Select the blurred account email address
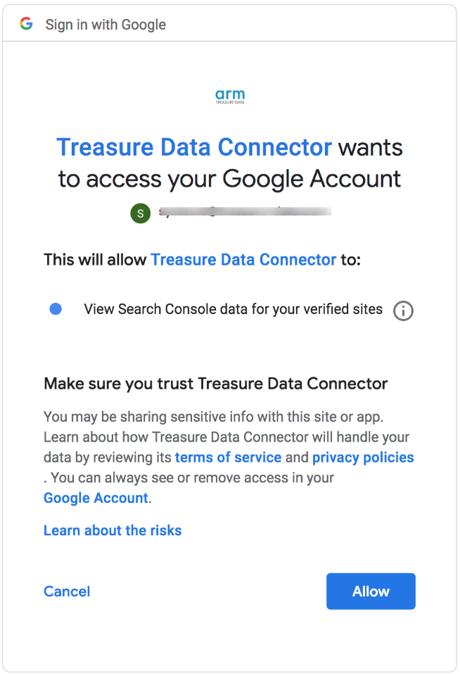Image resolution: width=460 pixels, height=676 pixels. click(244, 211)
